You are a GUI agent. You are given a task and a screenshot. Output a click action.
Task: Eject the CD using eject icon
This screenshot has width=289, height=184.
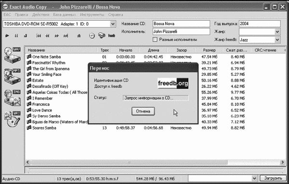(x=79, y=36)
